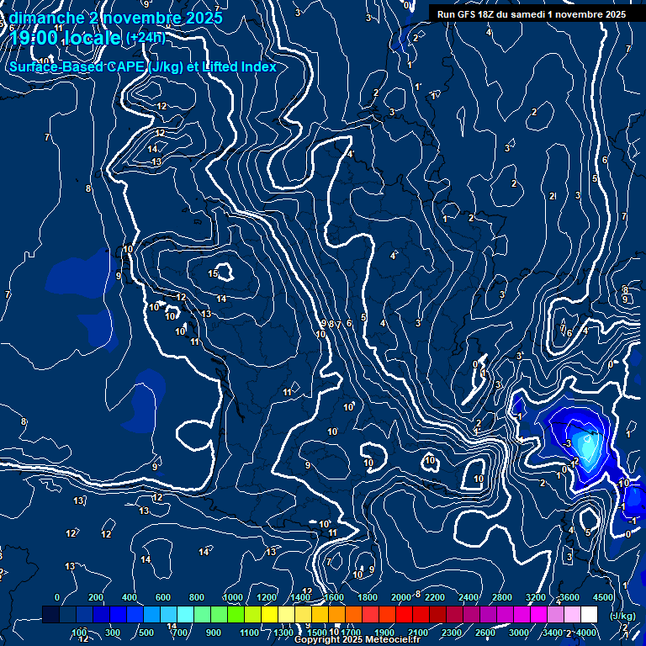Click the date heading 'dimanche 2 novembre 2025'
The image size is (646, 646).
[x=116, y=18]
